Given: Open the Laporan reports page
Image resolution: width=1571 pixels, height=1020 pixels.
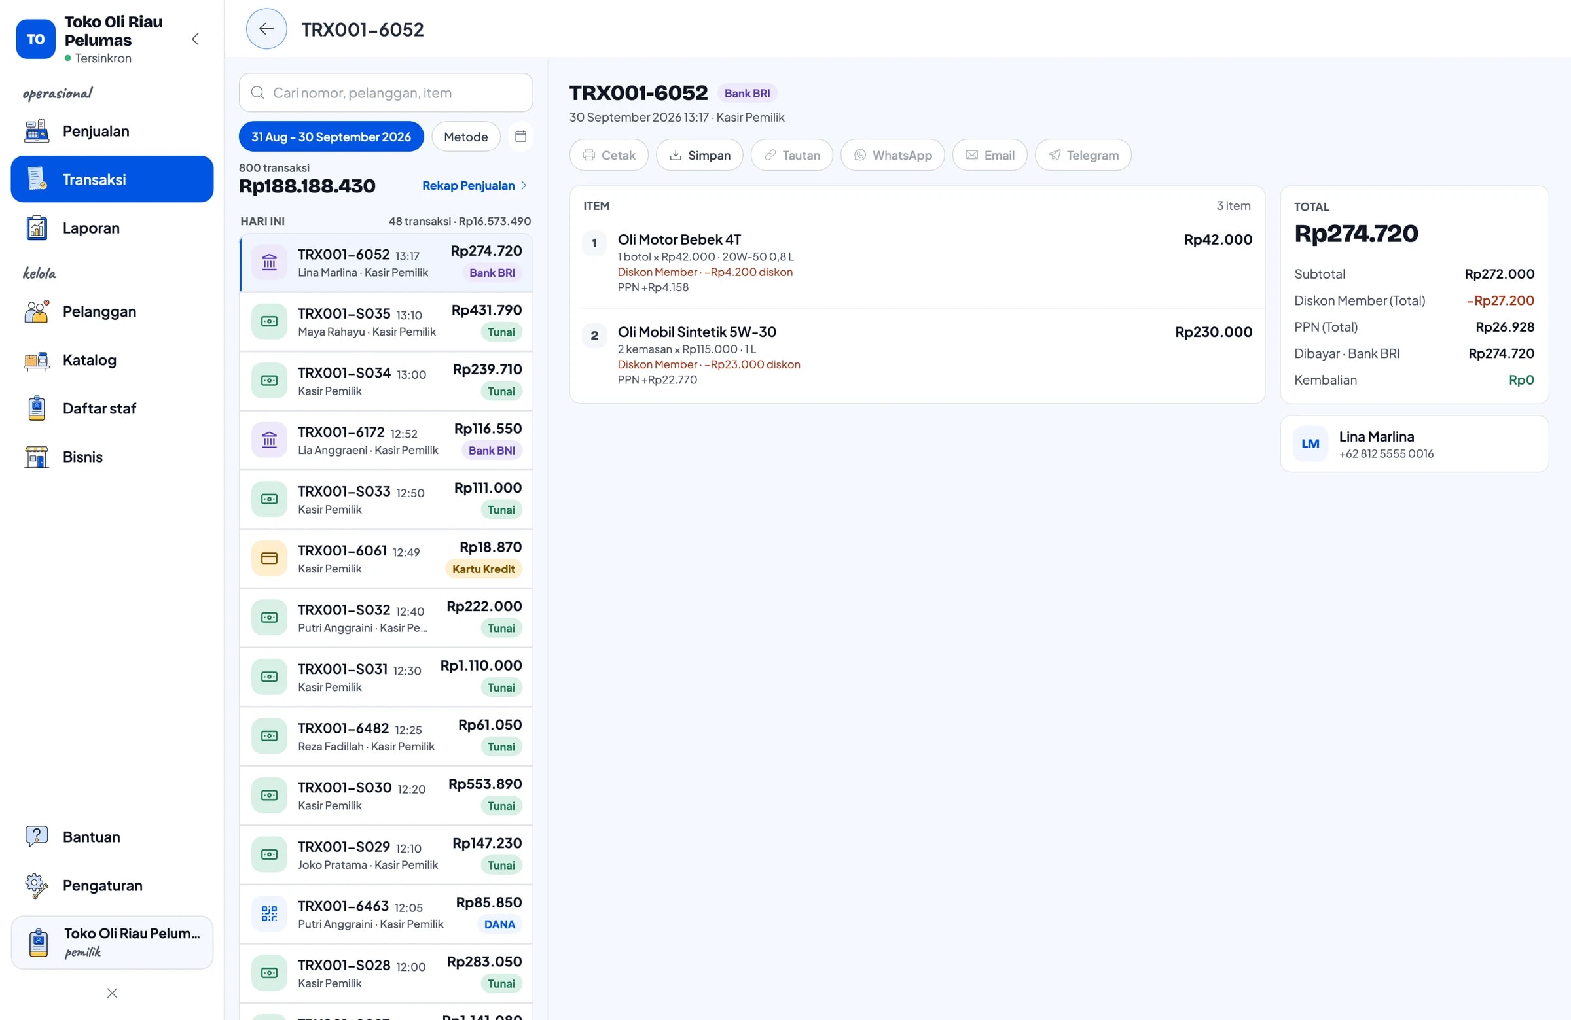Looking at the screenshot, I should (112, 228).
